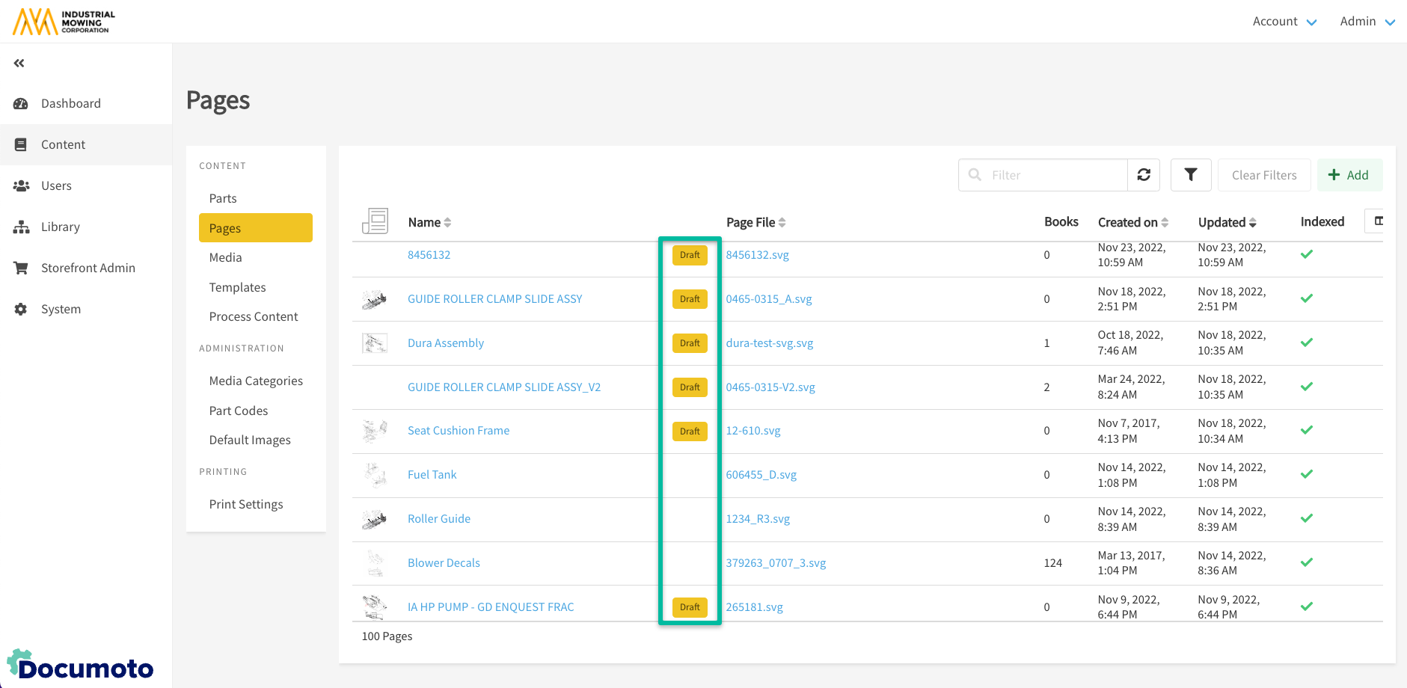Open the funnel filter options

click(x=1191, y=175)
